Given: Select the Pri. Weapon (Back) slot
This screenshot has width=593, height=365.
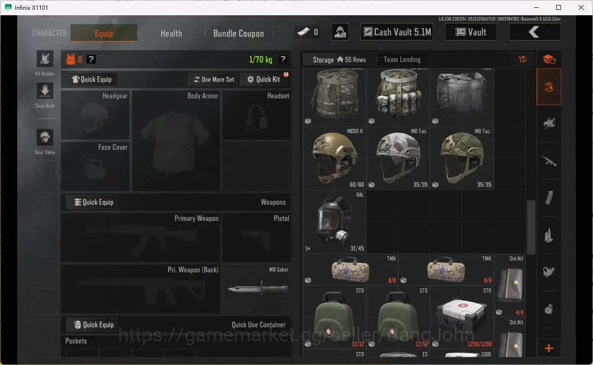Looking at the screenshot, I should (141, 289).
